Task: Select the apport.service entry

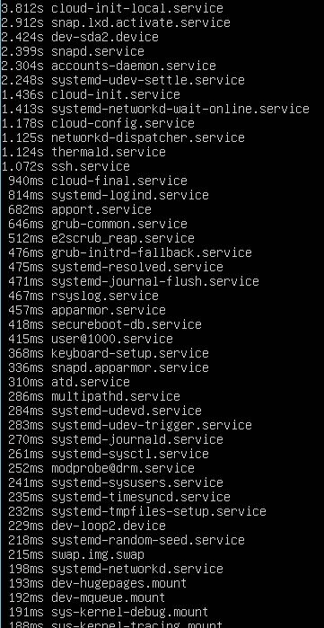Action: [80, 210]
